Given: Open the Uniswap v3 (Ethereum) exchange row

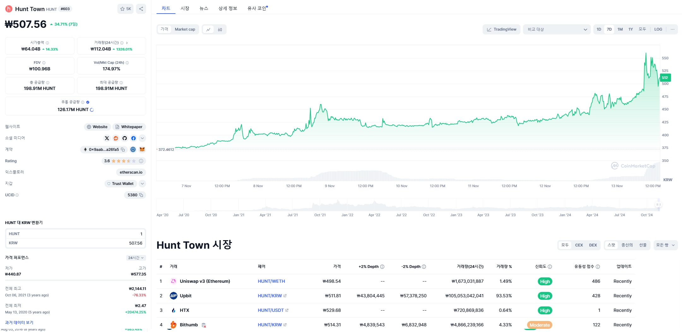Looking at the screenshot, I should tap(395, 281).
